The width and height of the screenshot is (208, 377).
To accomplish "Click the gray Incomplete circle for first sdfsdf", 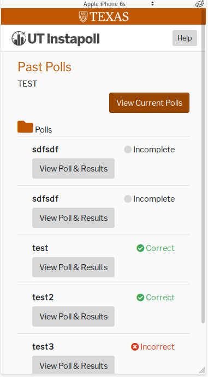I will click(x=128, y=150).
